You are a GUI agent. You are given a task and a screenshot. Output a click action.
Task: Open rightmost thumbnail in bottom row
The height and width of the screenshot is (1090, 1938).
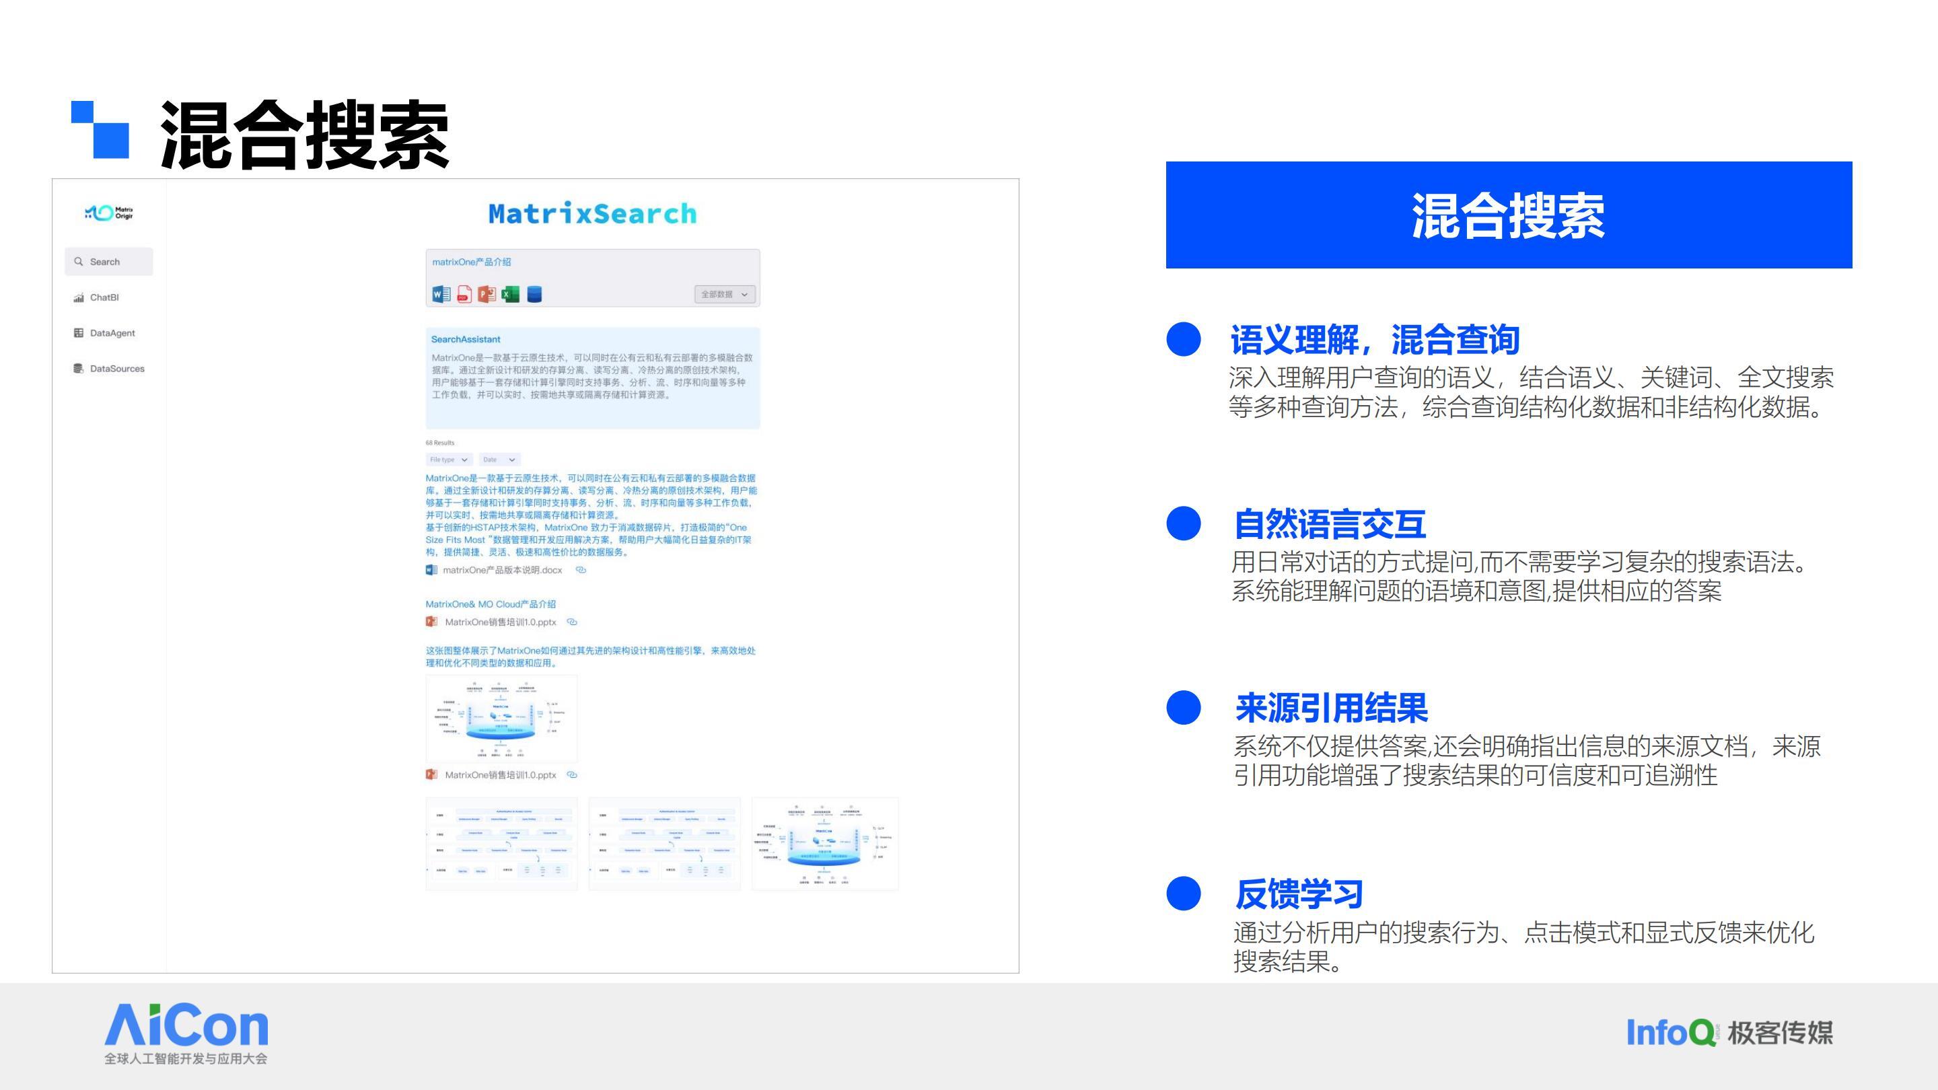pyautogui.click(x=824, y=844)
